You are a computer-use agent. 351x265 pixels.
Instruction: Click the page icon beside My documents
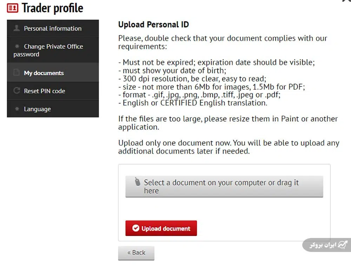pos(16,73)
